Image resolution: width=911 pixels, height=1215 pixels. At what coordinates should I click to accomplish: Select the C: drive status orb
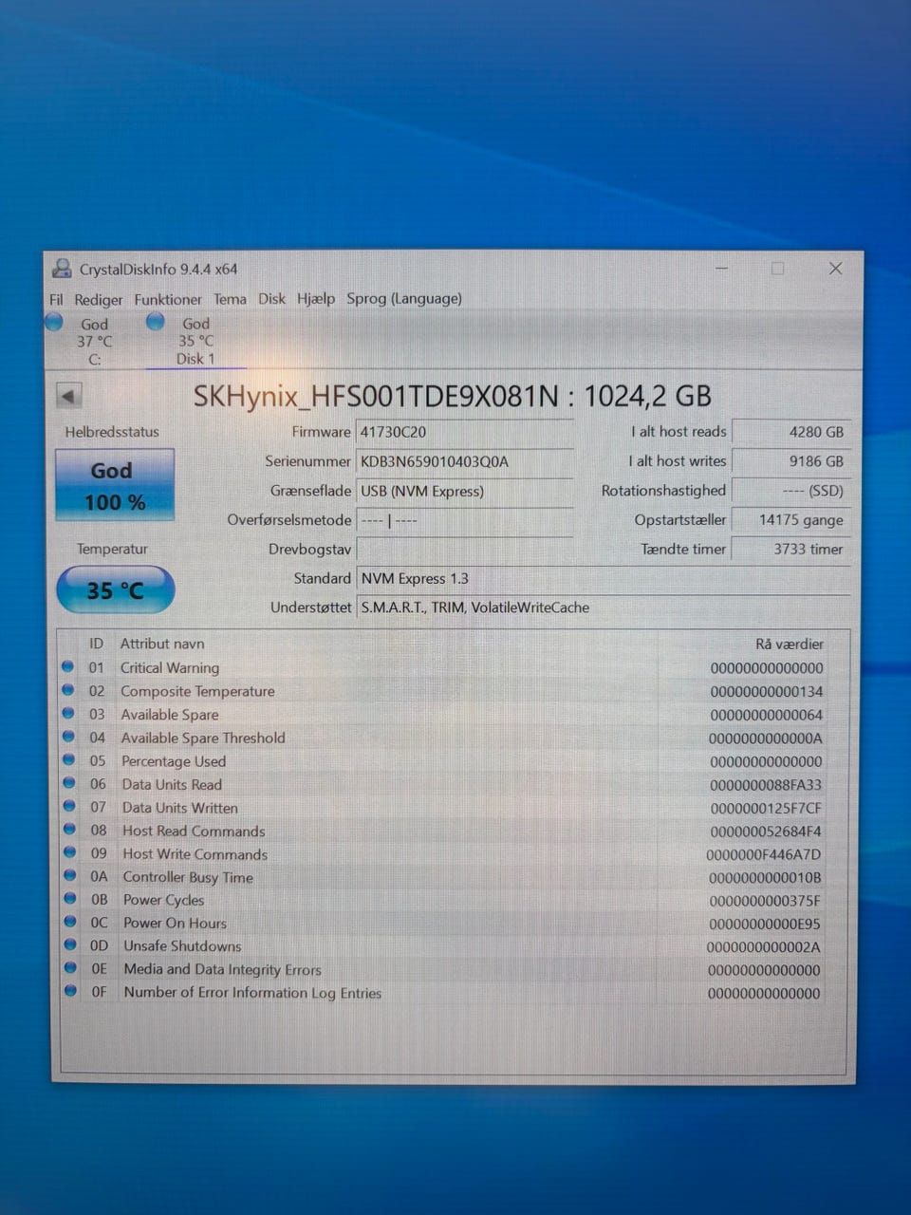55,323
